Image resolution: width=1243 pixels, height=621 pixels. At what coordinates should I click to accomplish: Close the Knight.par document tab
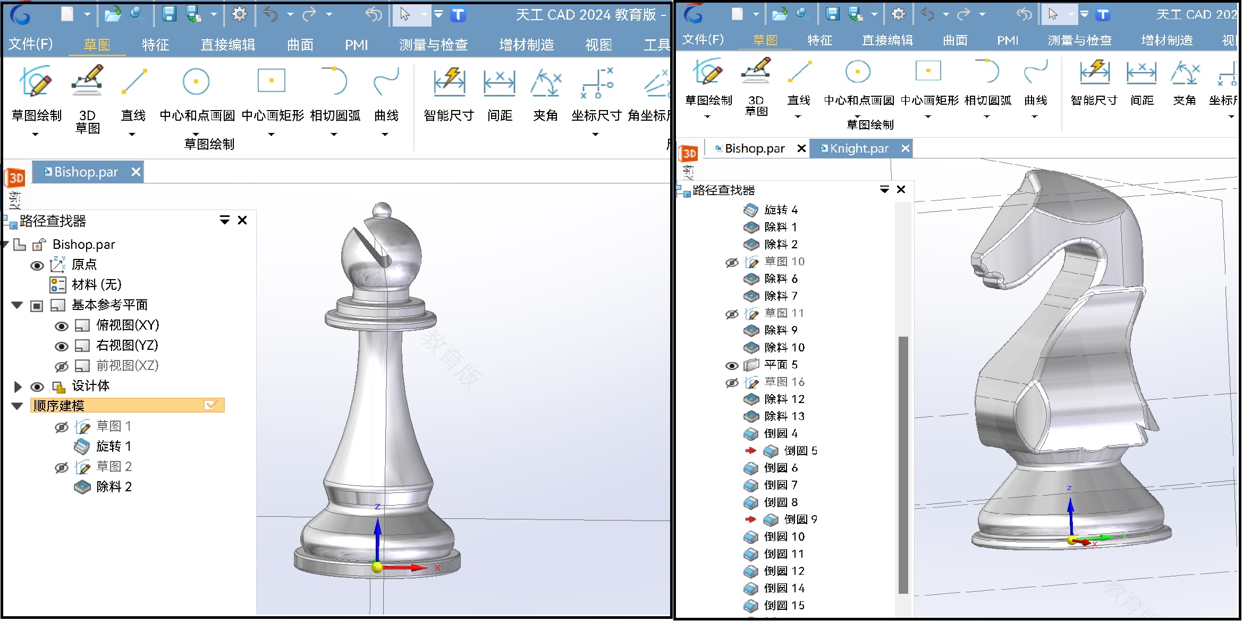tap(906, 149)
